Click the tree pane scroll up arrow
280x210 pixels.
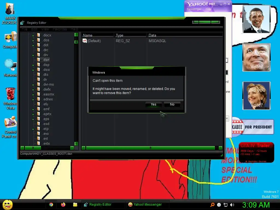(x=76, y=35)
